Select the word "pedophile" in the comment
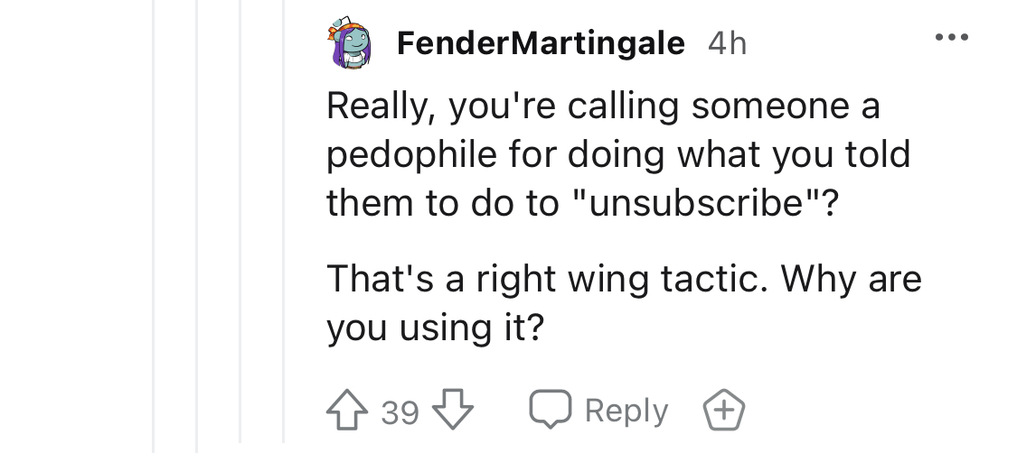 (x=411, y=156)
